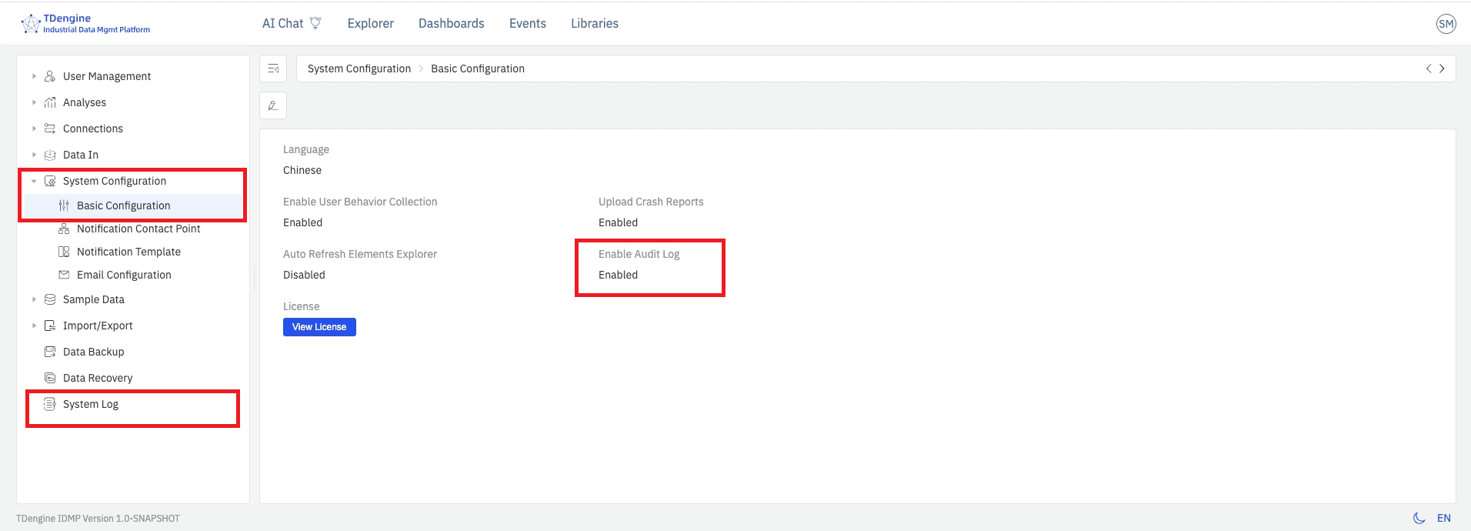
Task: Select Notification Contact Point item
Action: coord(138,229)
